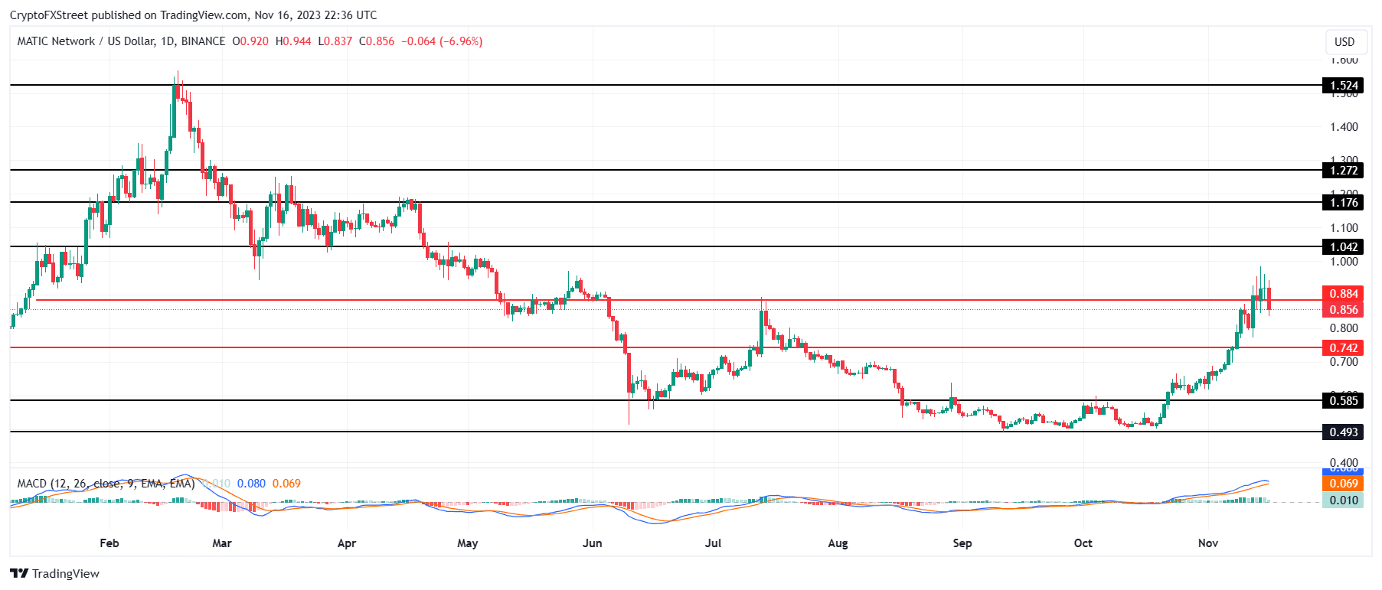The image size is (1382, 590).
Task: Click the −0.064 (−6.96%) change value
Action: tap(442, 41)
